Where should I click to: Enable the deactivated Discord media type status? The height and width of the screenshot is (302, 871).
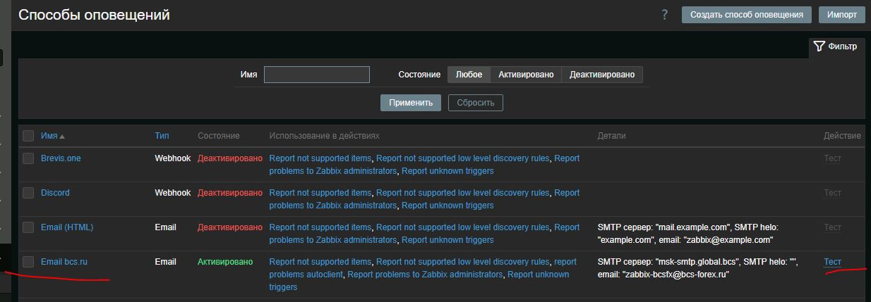coord(229,193)
